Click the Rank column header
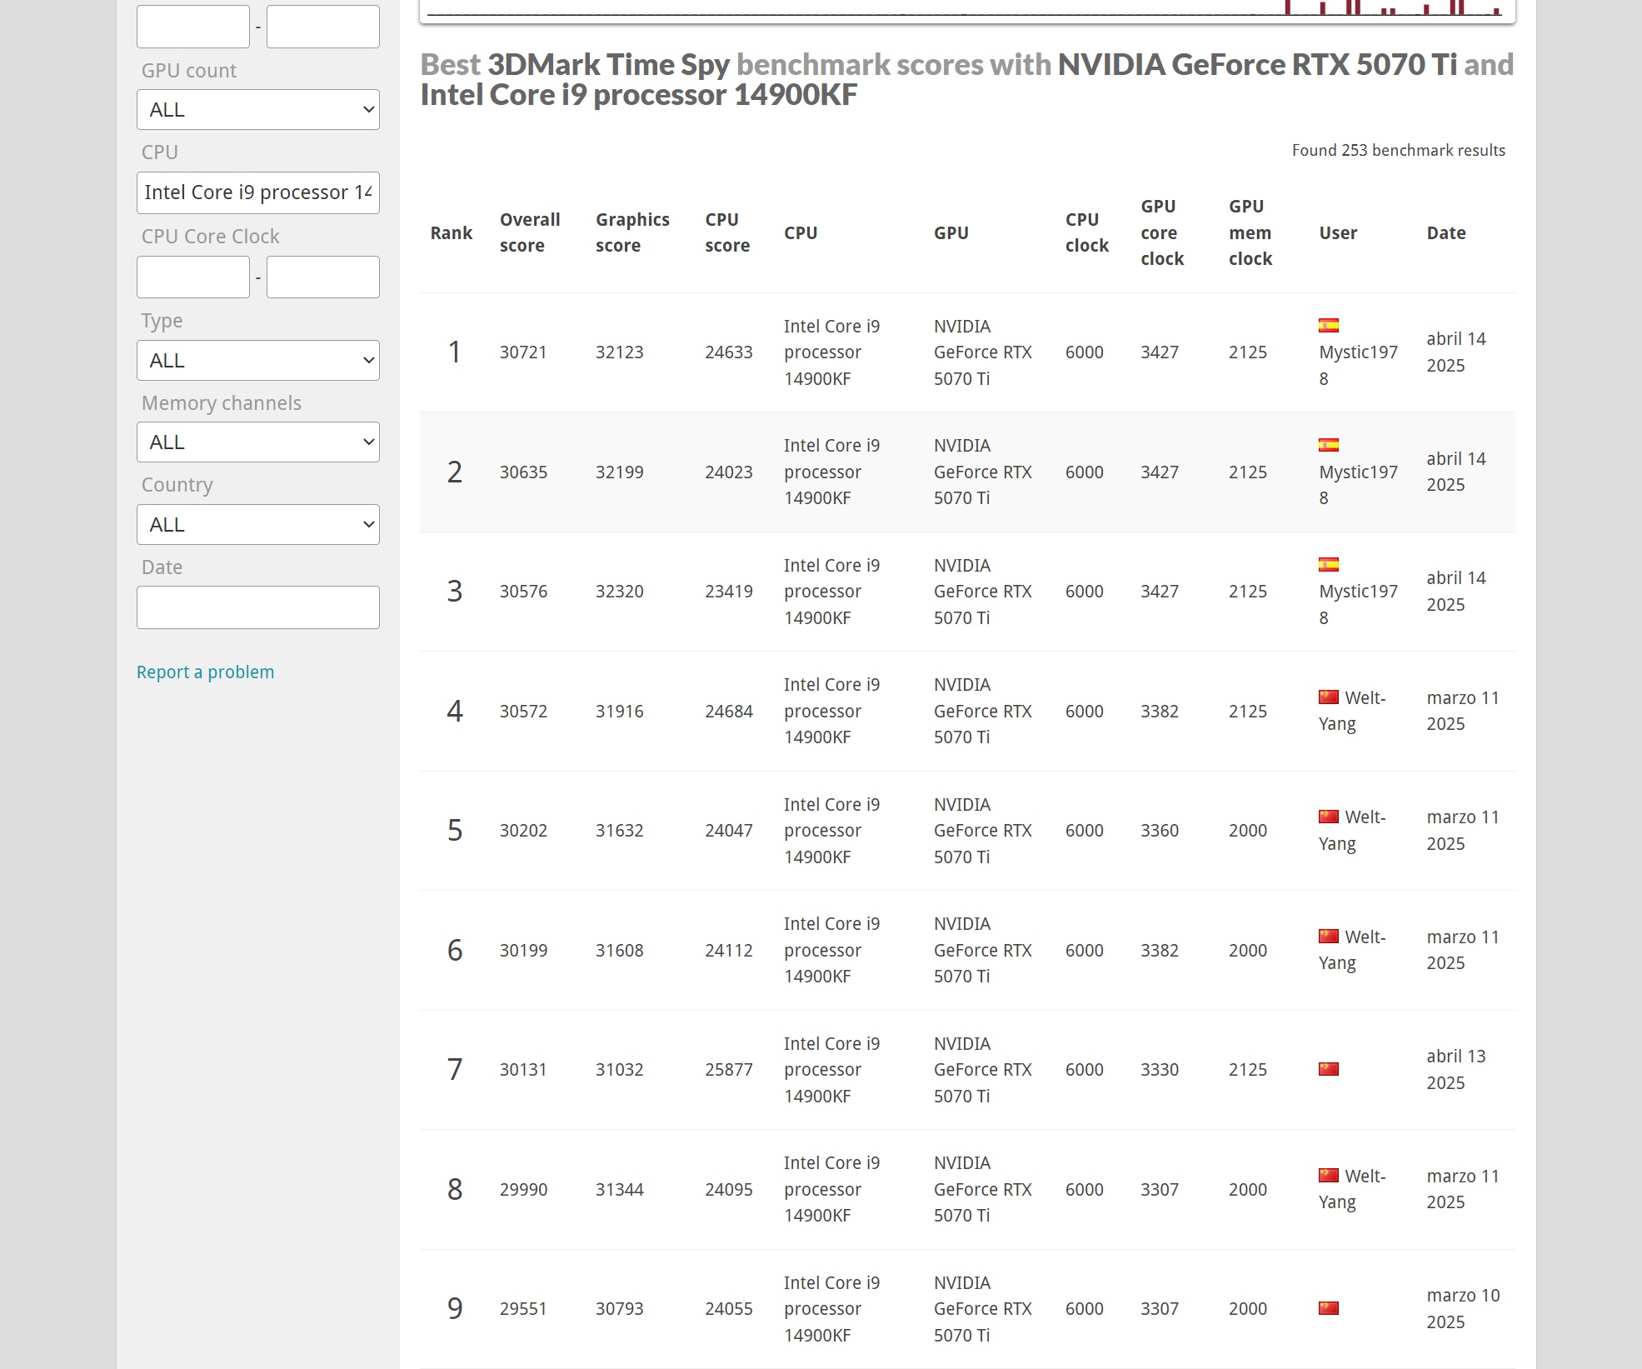 (452, 232)
